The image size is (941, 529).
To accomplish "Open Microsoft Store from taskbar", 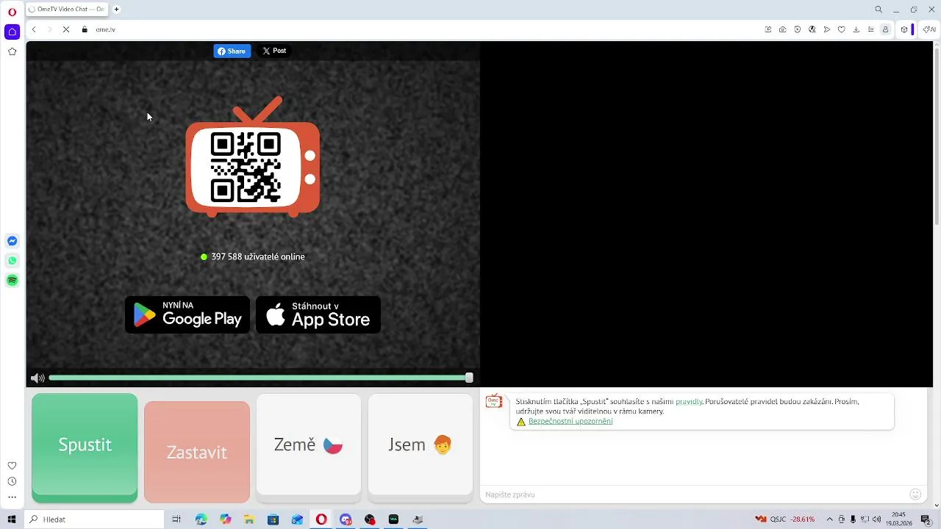I will coord(273,519).
